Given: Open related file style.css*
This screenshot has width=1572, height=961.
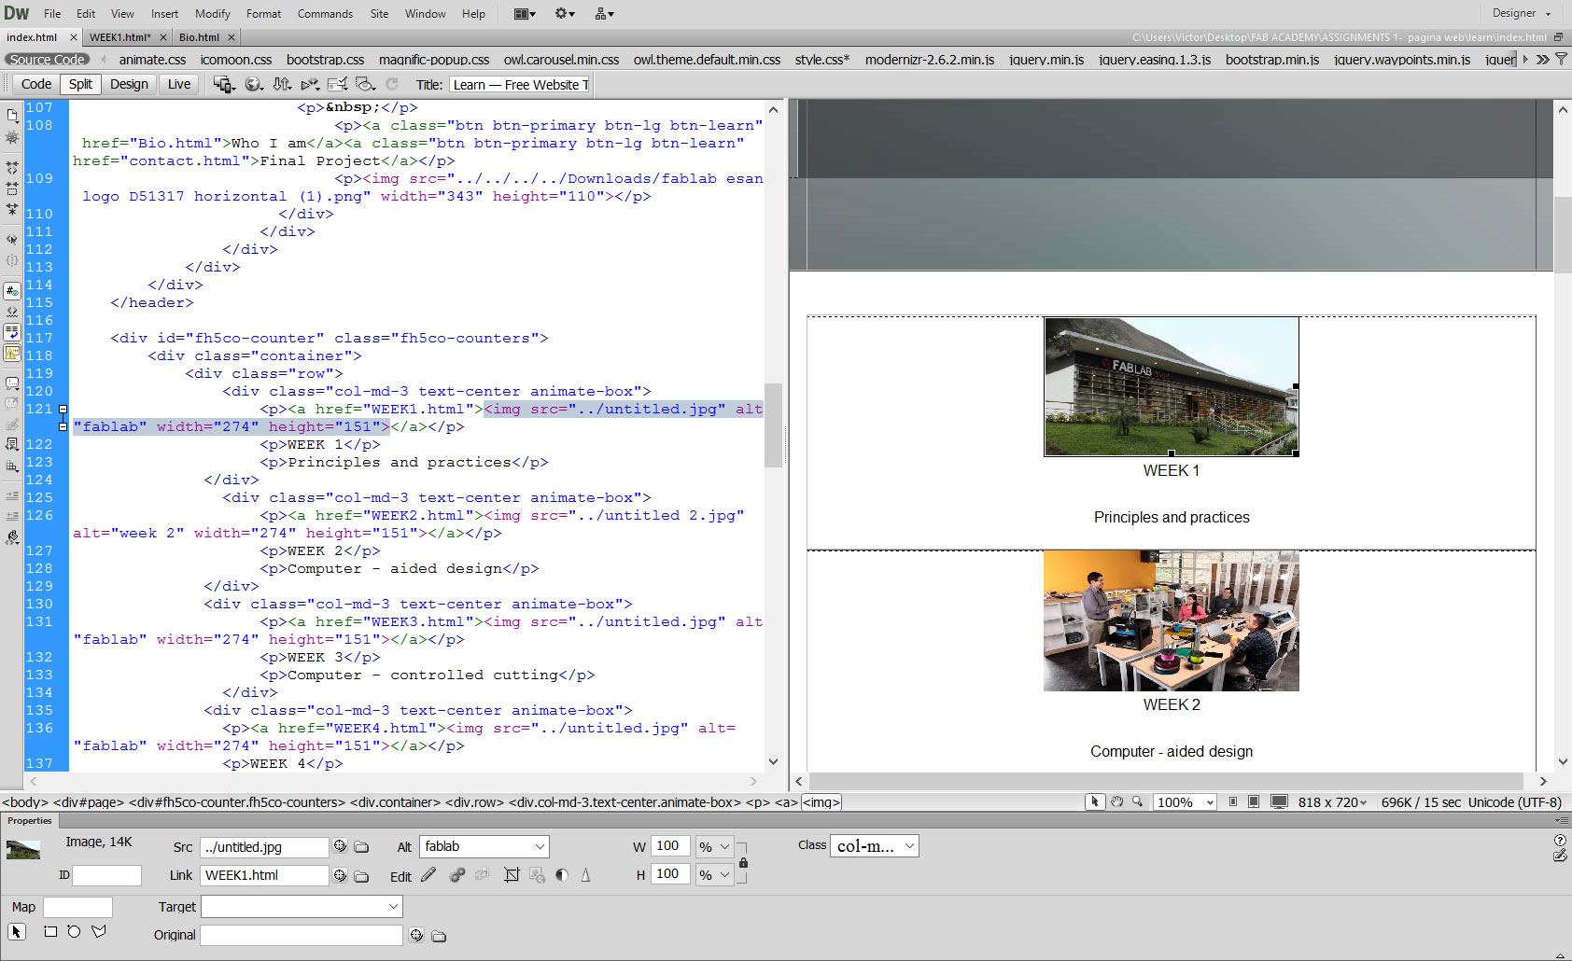Looking at the screenshot, I should tap(822, 59).
